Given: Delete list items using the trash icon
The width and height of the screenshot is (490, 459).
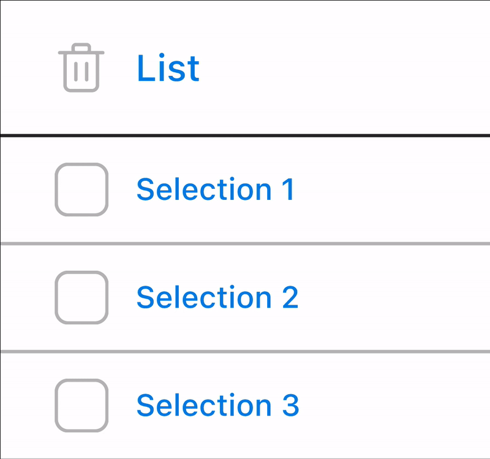Looking at the screenshot, I should tap(81, 67).
